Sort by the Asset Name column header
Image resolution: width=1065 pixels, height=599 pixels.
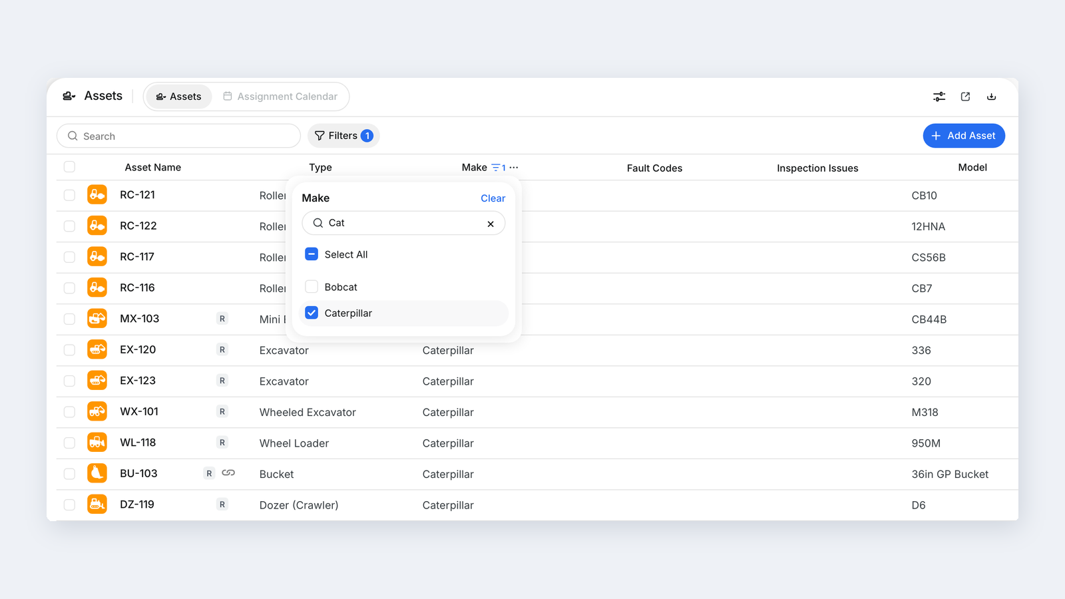[x=153, y=168]
